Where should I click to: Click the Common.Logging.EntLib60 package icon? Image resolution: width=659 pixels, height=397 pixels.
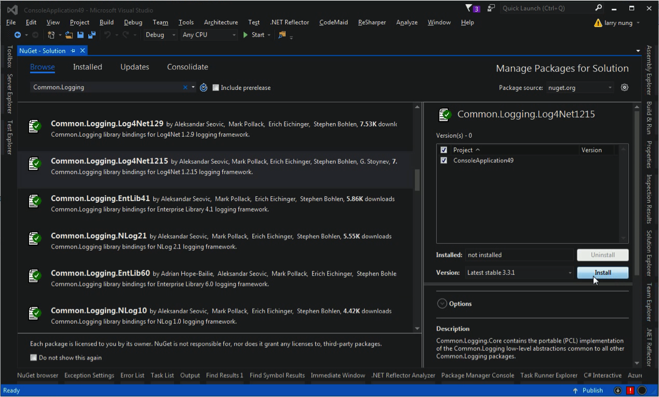pos(35,275)
